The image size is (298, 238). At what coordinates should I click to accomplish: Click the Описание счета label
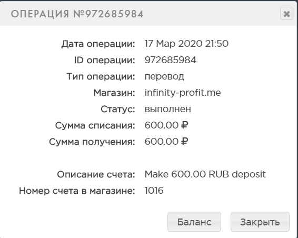96,174
